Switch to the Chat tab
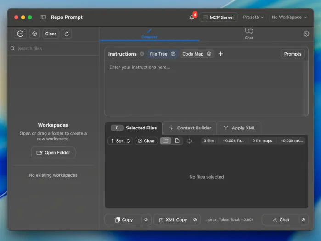 coord(249,34)
